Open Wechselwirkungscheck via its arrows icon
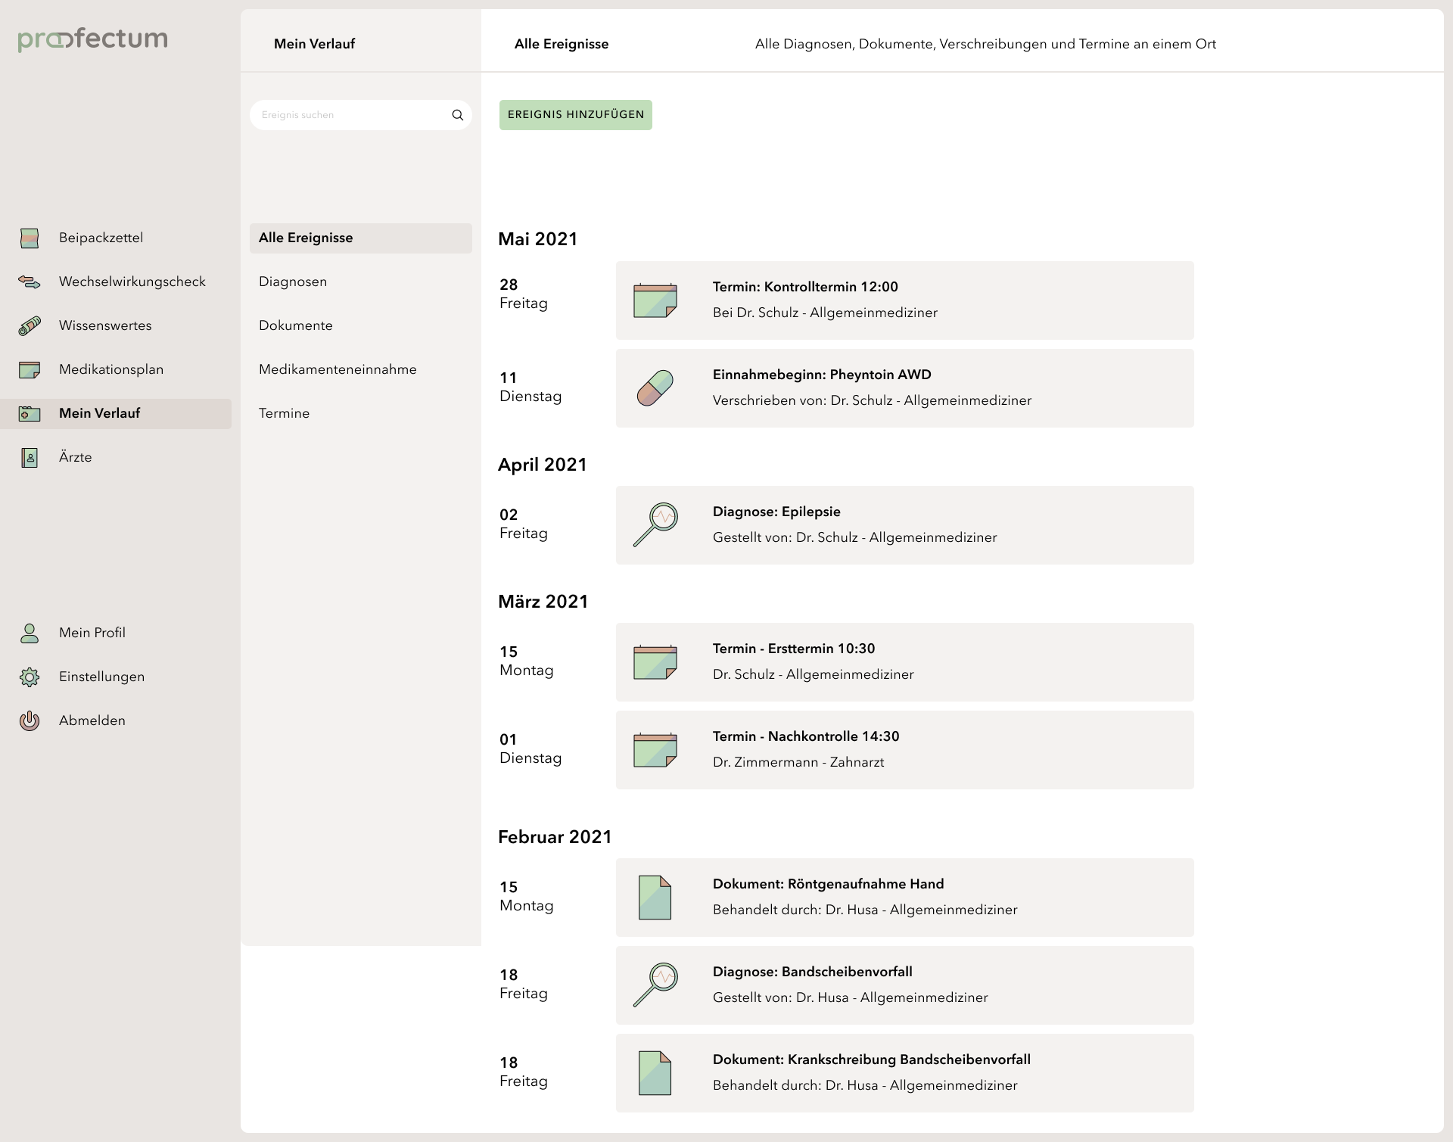 click(x=30, y=282)
